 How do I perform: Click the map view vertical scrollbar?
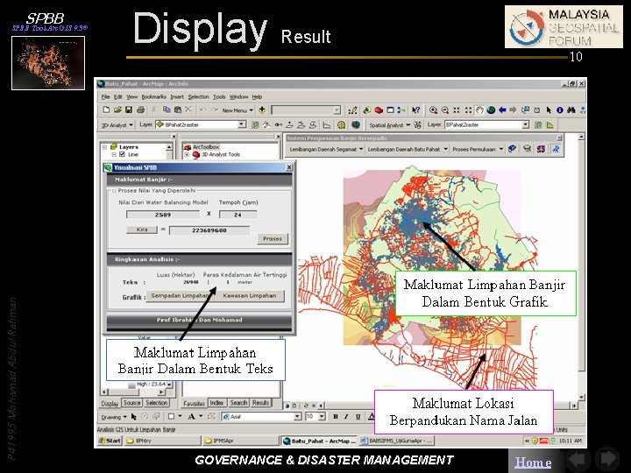(x=581, y=267)
